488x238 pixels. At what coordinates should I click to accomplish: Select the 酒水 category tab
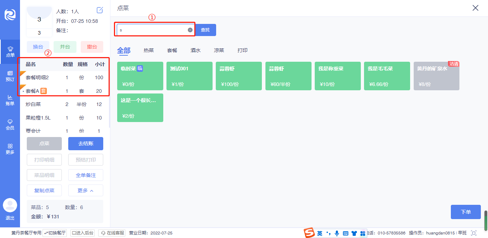[x=195, y=50]
